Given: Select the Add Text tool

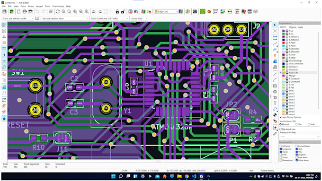Looking at the screenshot, I should point(275,103).
